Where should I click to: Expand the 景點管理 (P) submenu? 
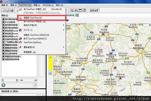coord(42,47)
